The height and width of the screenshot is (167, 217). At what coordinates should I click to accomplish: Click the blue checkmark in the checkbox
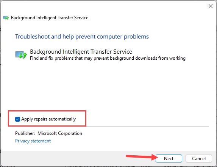17,119
